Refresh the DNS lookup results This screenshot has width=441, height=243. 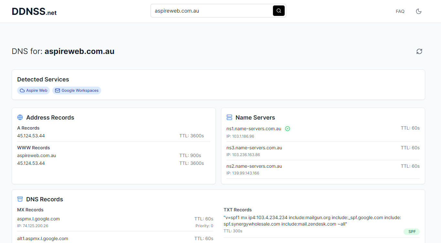tap(419, 51)
